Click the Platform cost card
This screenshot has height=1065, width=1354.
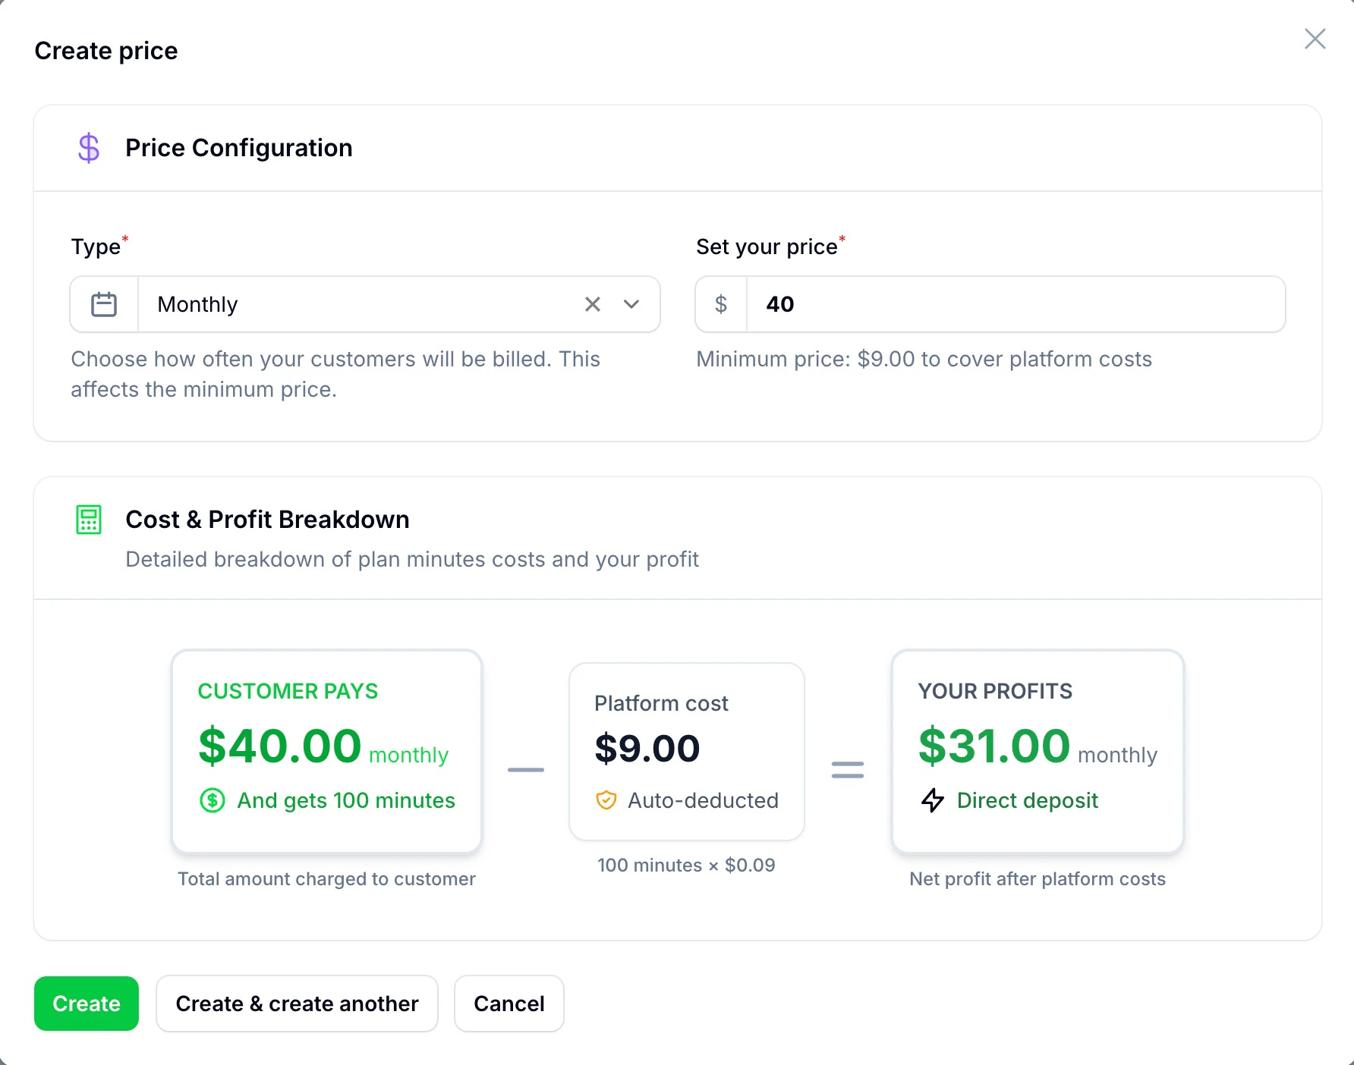[x=686, y=751]
